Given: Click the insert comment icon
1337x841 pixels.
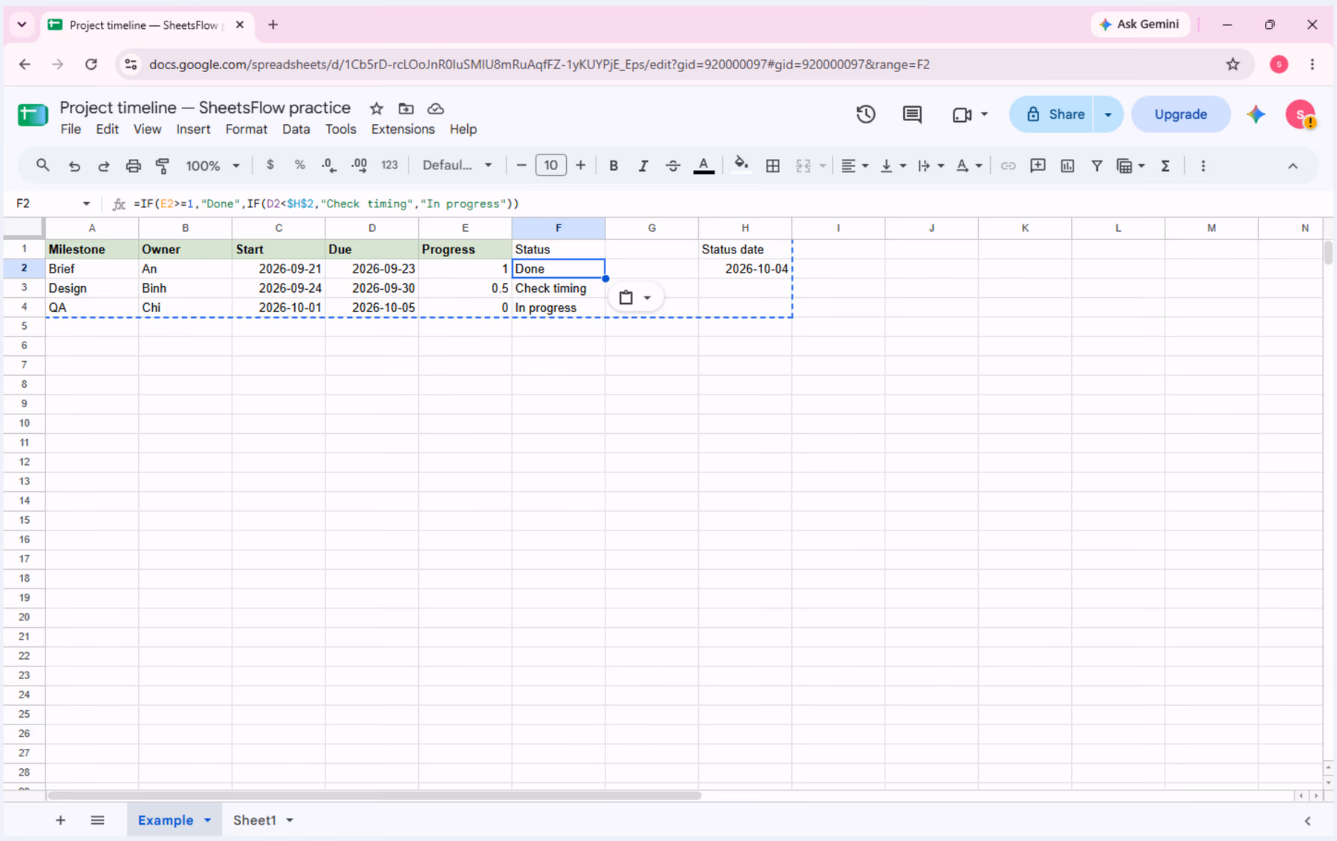Looking at the screenshot, I should (1038, 166).
